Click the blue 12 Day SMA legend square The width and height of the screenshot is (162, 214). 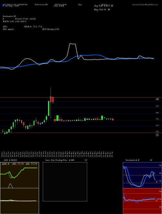coord(3,6)
